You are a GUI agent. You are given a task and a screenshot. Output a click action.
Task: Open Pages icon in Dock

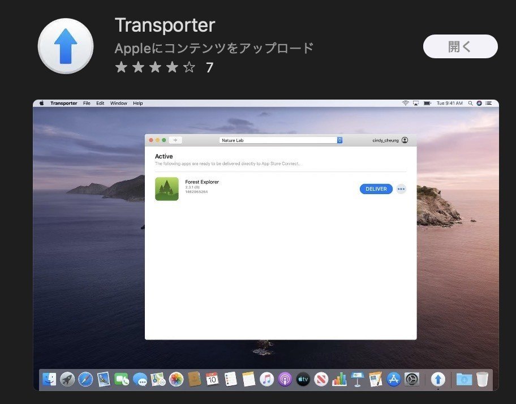pyautogui.click(x=376, y=379)
